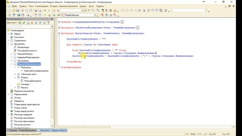This screenshot has width=242, height=136.
Task: Select the Нумераторы tree item
Action: 23,47
